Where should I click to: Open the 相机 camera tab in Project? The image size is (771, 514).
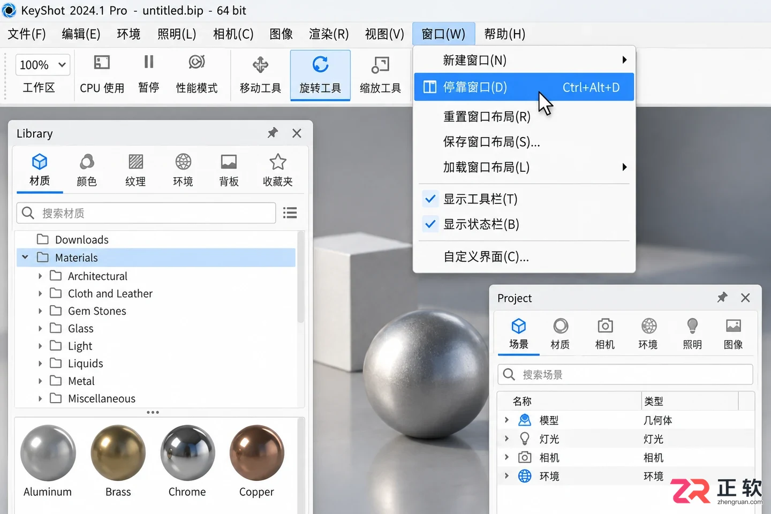point(605,334)
